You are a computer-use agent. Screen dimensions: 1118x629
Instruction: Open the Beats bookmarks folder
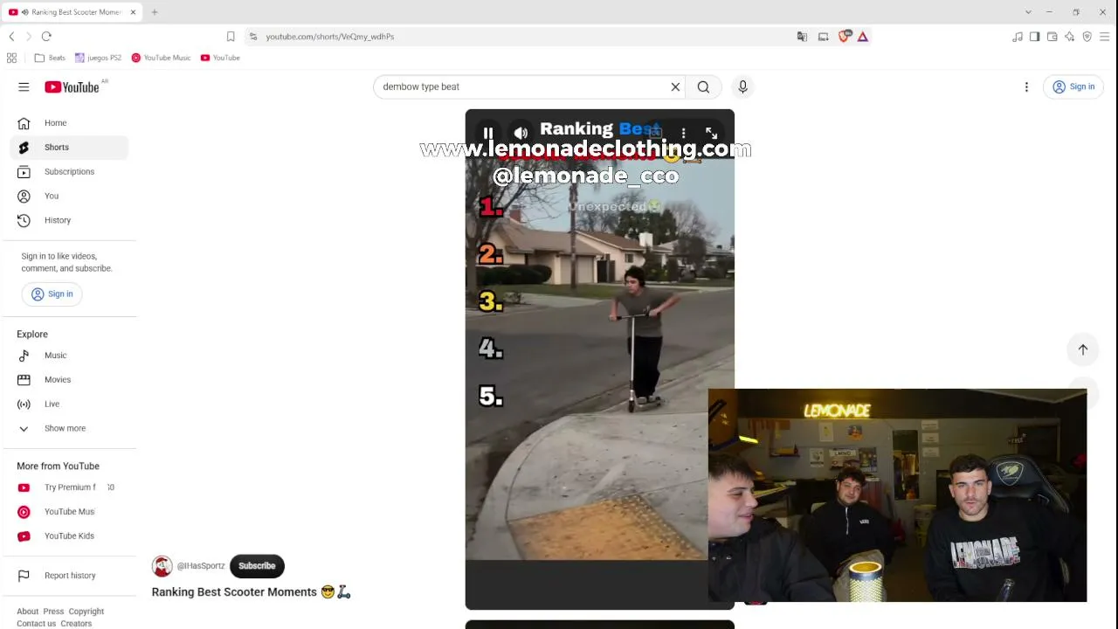[x=50, y=58]
